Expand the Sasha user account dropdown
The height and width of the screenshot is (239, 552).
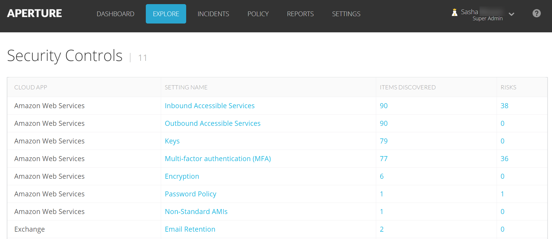511,14
